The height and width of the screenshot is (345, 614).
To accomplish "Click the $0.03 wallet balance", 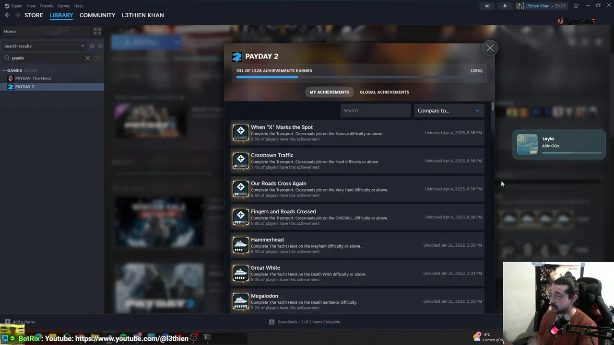I will pyautogui.click(x=560, y=6).
